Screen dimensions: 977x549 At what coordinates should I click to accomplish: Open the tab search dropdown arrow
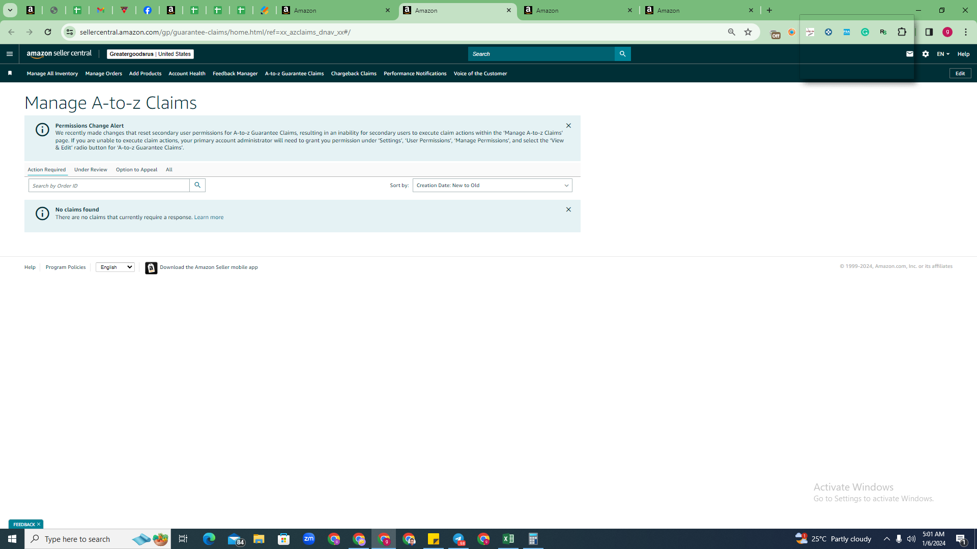tap(10, 10)
